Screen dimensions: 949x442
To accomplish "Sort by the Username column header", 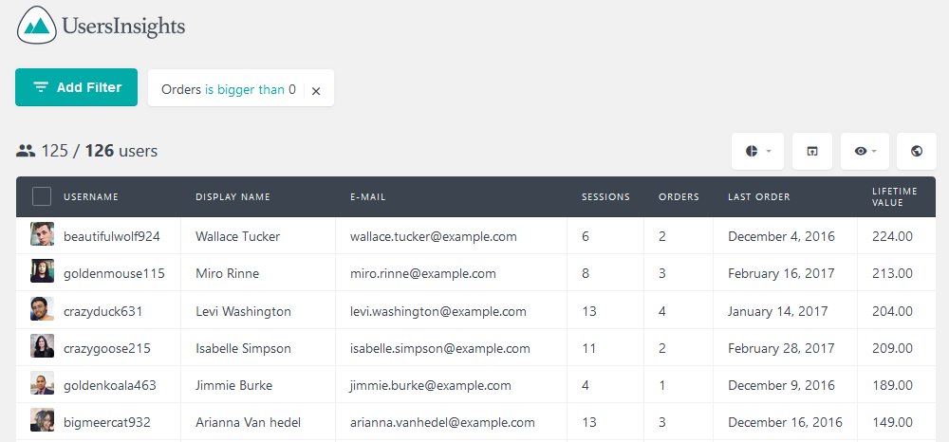I will pos(91,197).
